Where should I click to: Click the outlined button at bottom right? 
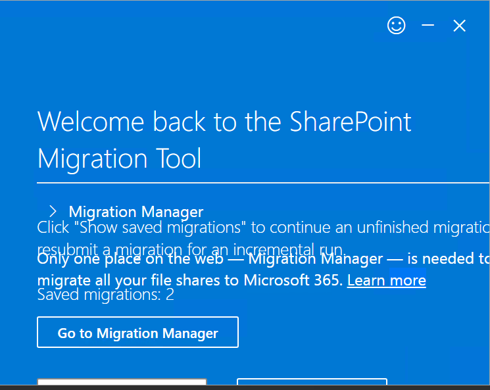312,382
